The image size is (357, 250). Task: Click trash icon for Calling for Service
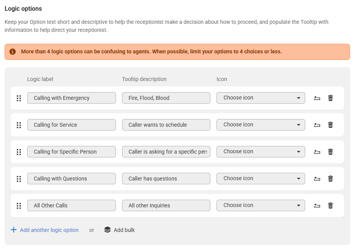(331, 125)
